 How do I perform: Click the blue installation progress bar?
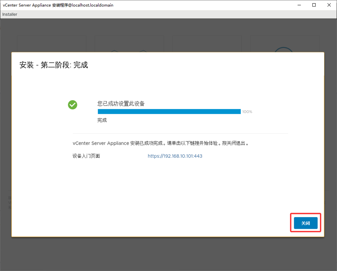pos(169,111)
